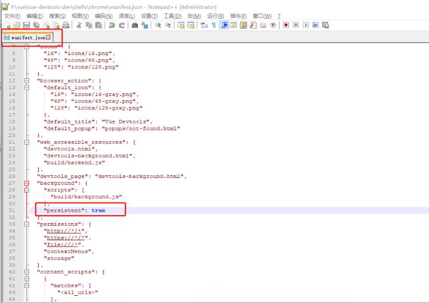Viewport: 429px width, 303px height.
Task: Click the Copy toolbar icon
Action: pos(89,25)
